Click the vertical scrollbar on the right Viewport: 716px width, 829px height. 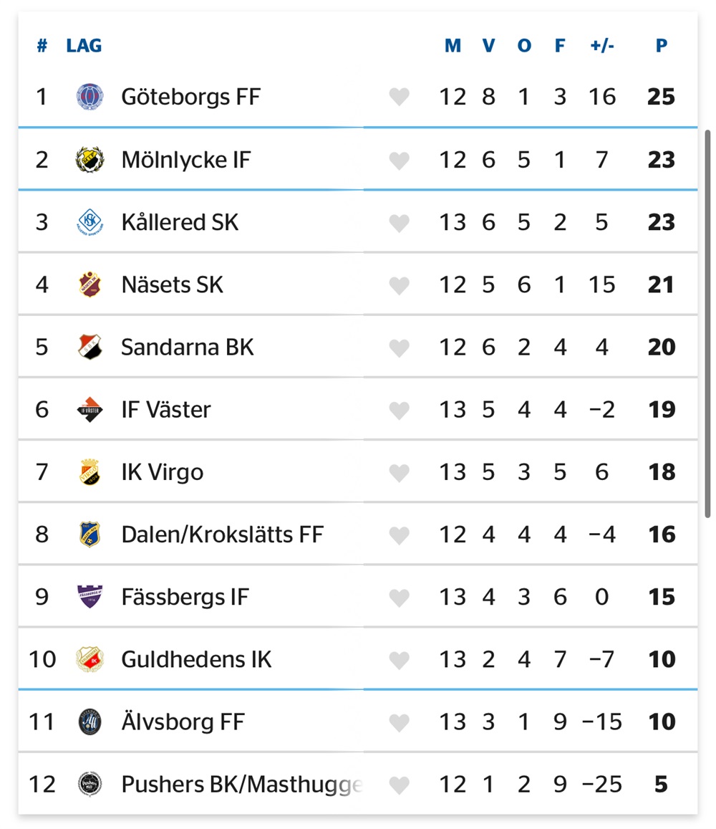[x=707, y=324]
